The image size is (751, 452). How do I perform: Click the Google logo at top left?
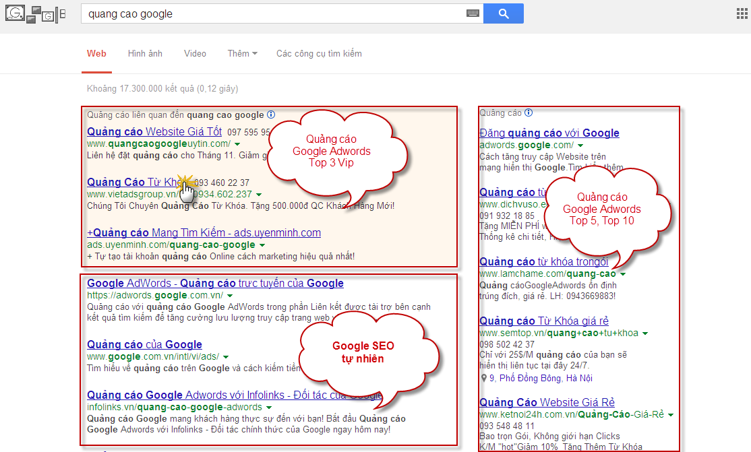coord(15,13)
